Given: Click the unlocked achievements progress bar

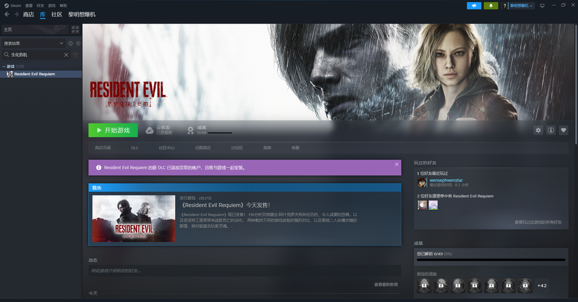Looking at the screenshot, I should [491, 260].
